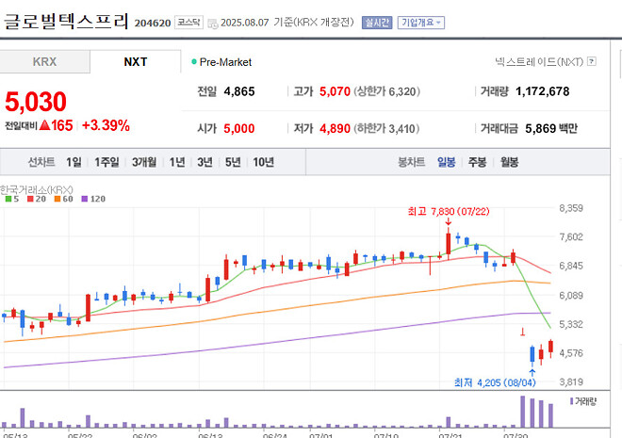This screenshot has width=622, height=438.
Task: Click the orange 60-day moving average swatch
Action: pyautogui.click(x=57, y=199)
